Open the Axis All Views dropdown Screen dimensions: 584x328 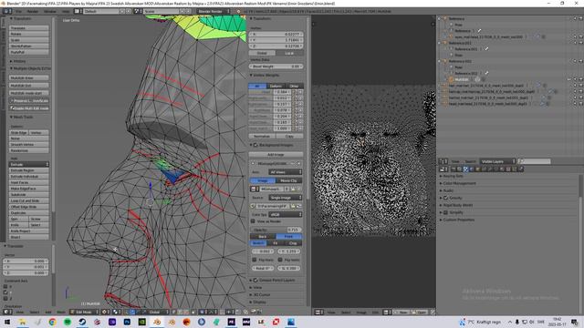286,172
